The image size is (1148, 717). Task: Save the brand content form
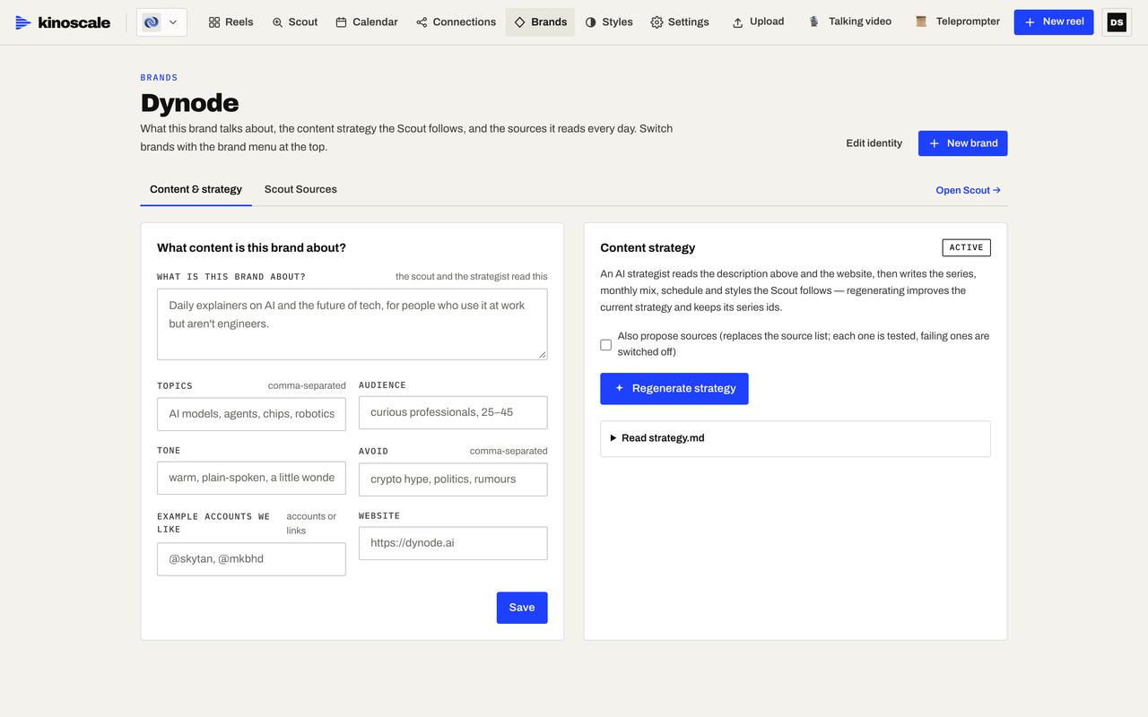click(x=522, y=608)
